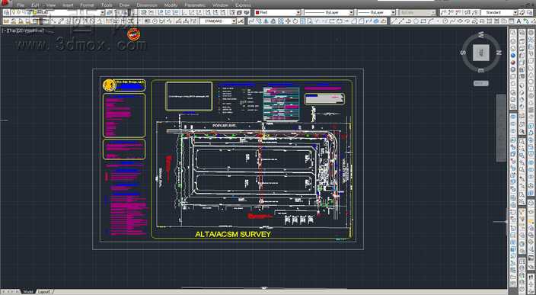Select the Multiline Text A tool
The image size is (536, 295).
[518, 21]
